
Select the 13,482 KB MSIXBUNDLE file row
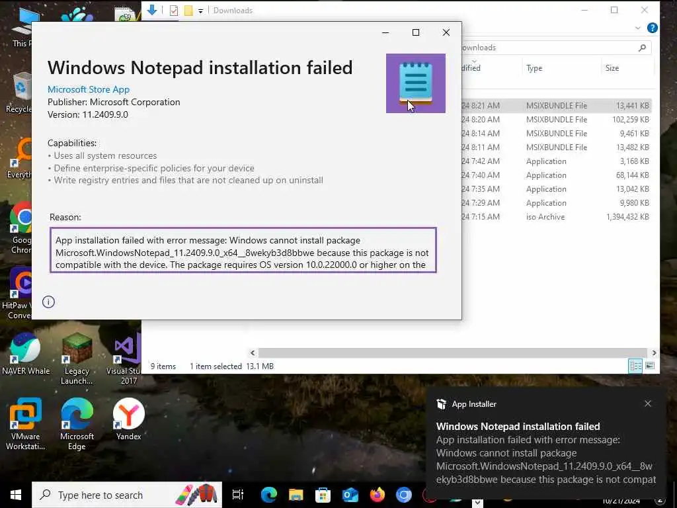[x=556, y=147]
